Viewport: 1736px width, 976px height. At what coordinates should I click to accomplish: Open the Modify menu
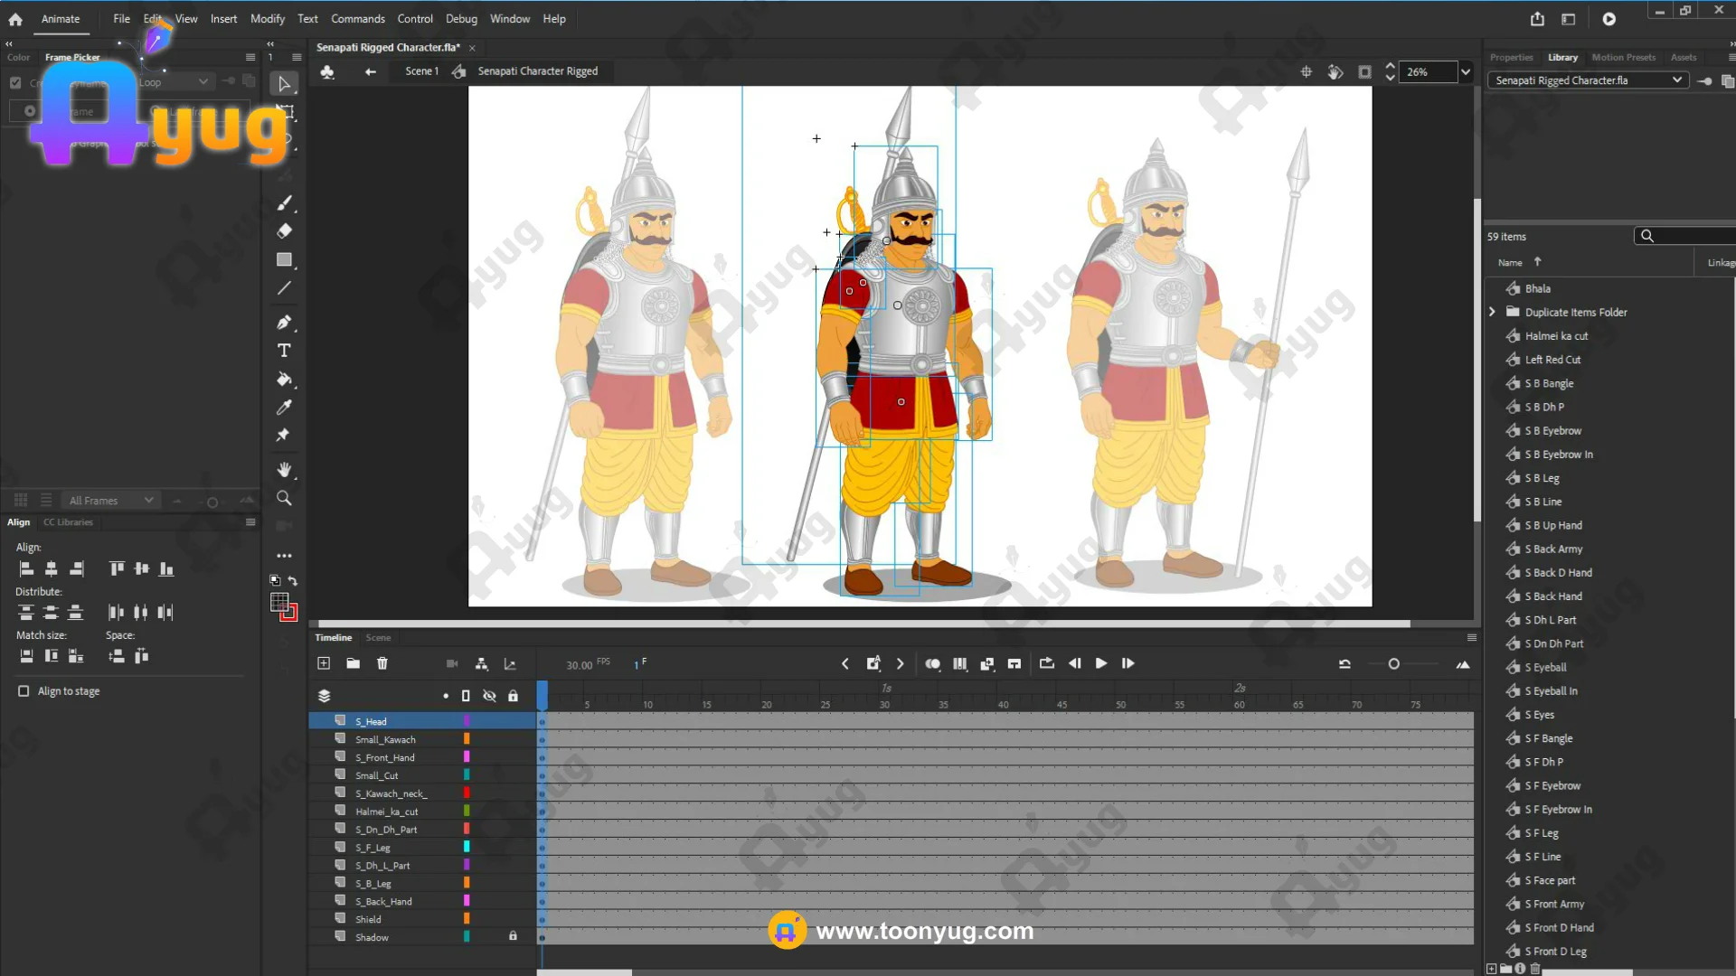click(267, 19)
